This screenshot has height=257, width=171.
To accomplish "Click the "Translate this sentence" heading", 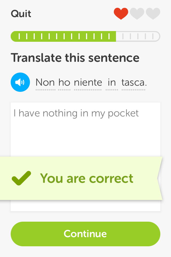I will [75, 58].
